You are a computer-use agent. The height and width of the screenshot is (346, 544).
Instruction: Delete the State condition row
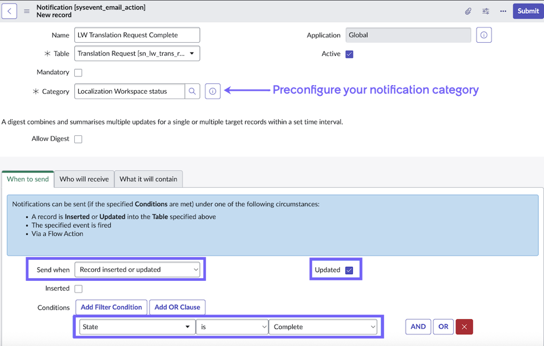464,327
